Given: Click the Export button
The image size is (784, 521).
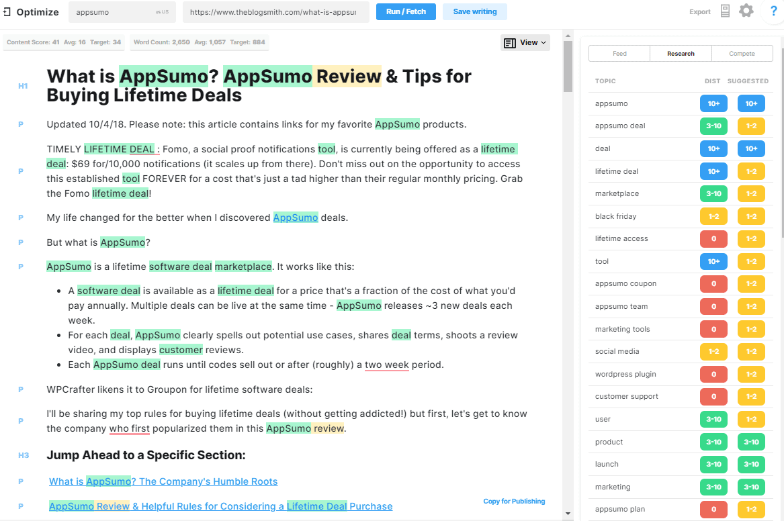Looking at the screenshot, I should [x=699, y=11].
